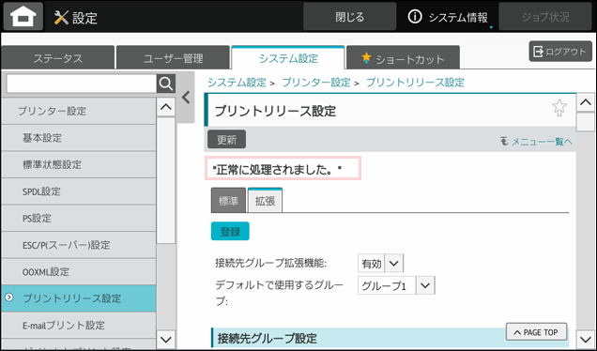597x351 pixels.
Task: Click the sidebar search input field
Action: (82, 84)
